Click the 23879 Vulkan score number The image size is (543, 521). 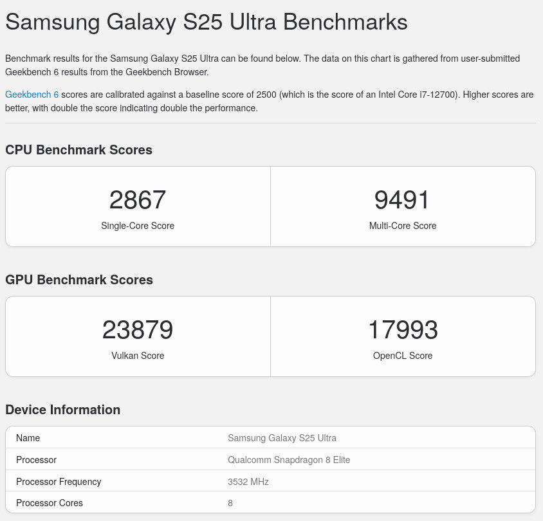138,329
